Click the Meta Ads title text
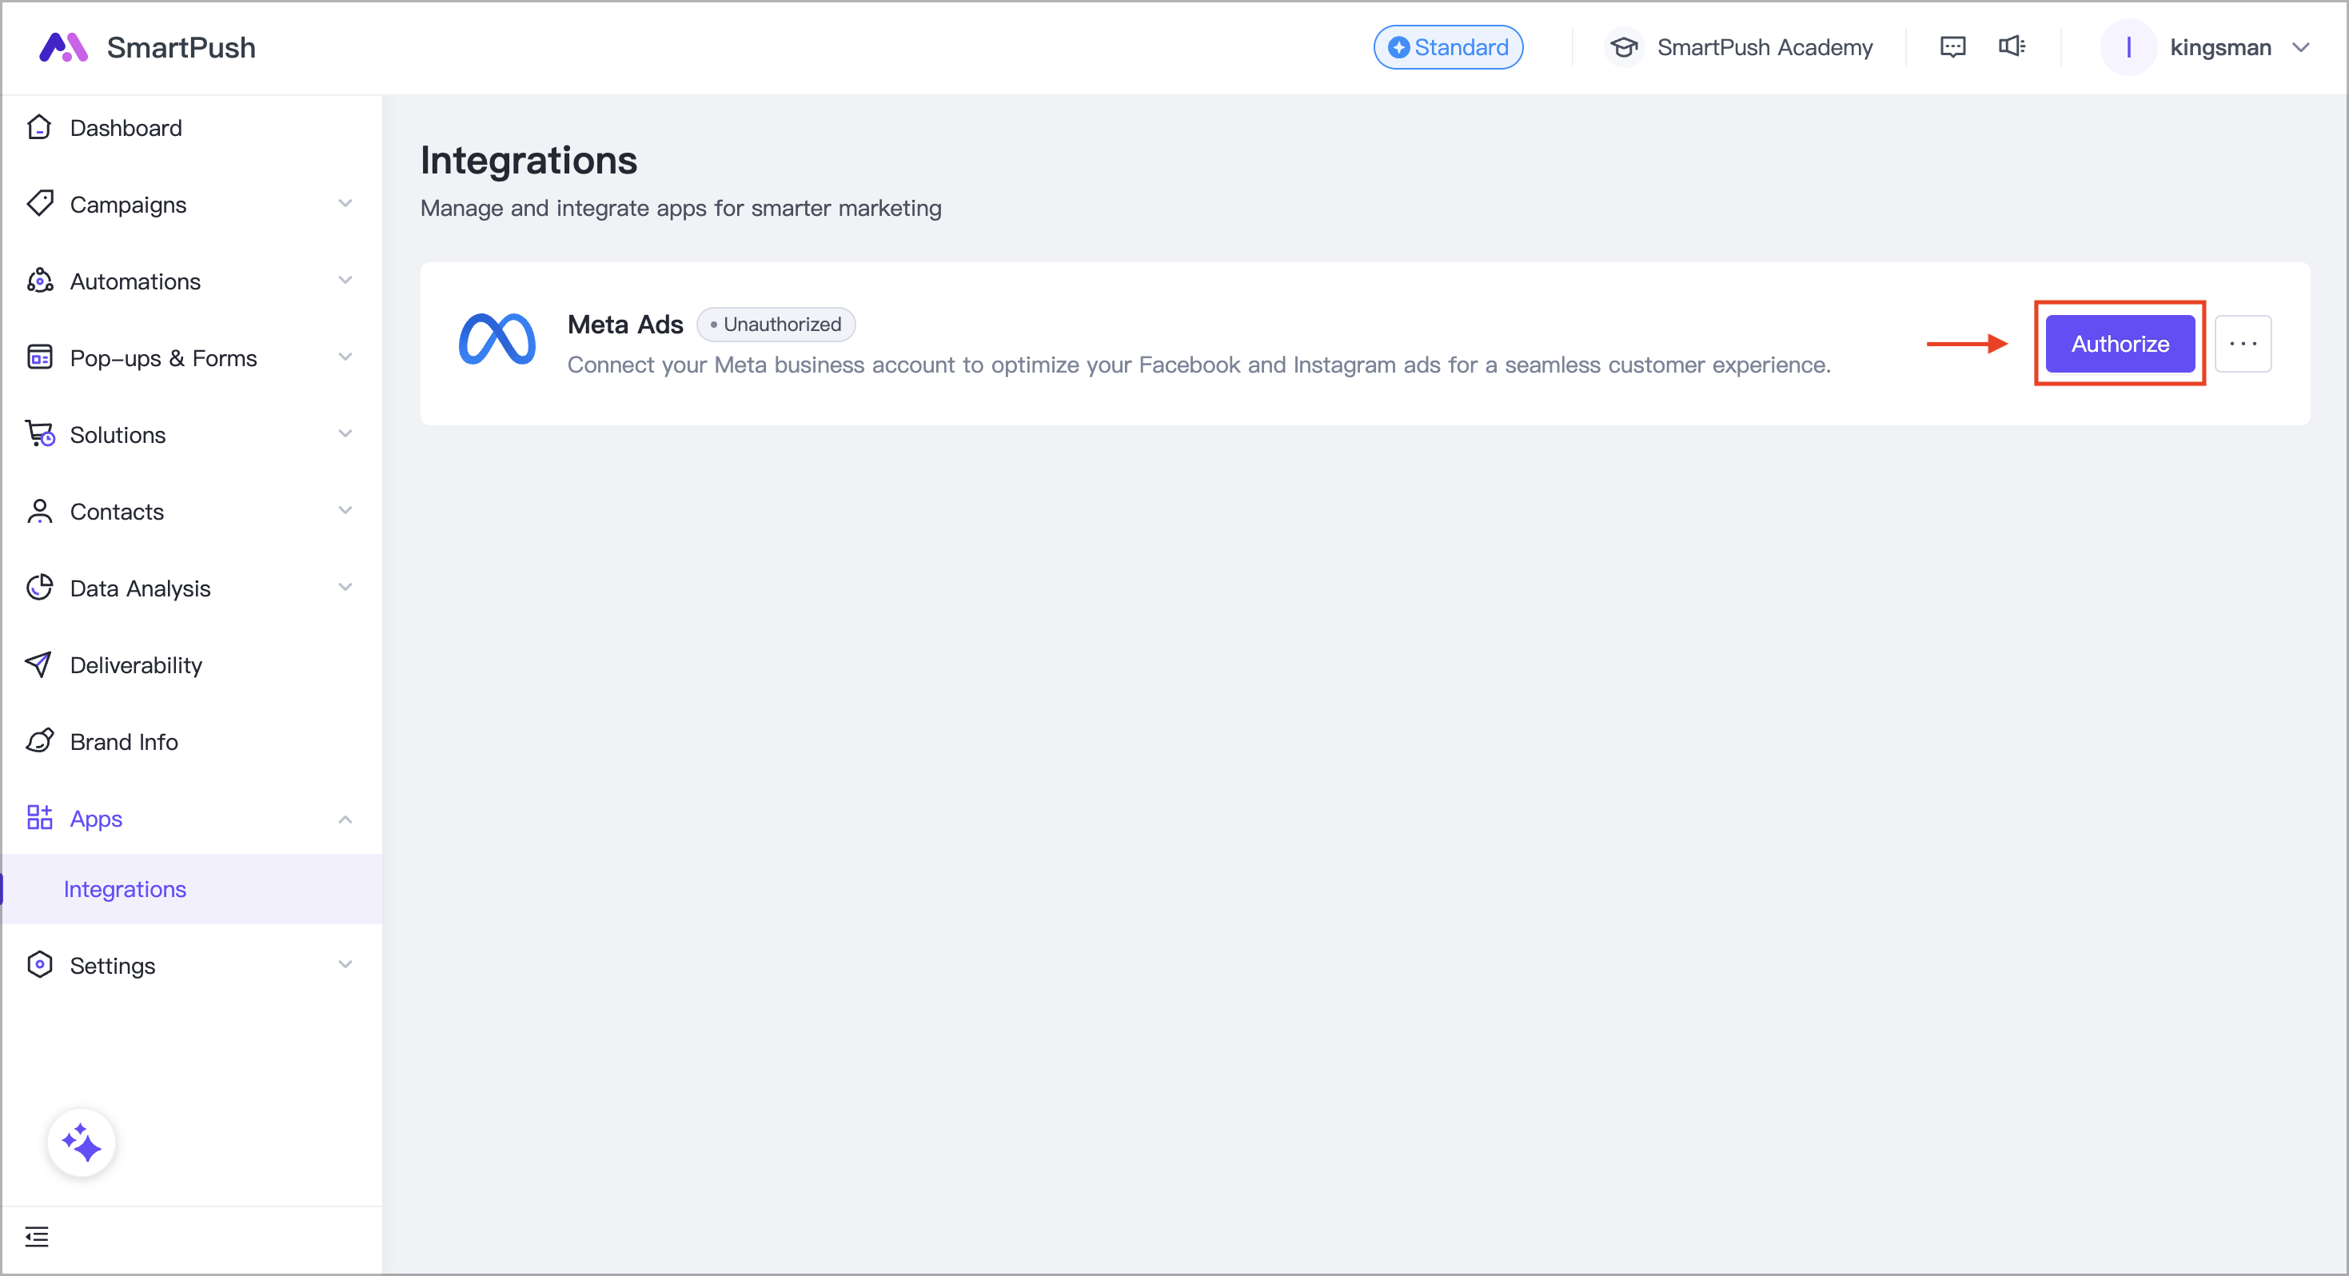This screenshot has height=1276, width=2349. tap(624, 324)
